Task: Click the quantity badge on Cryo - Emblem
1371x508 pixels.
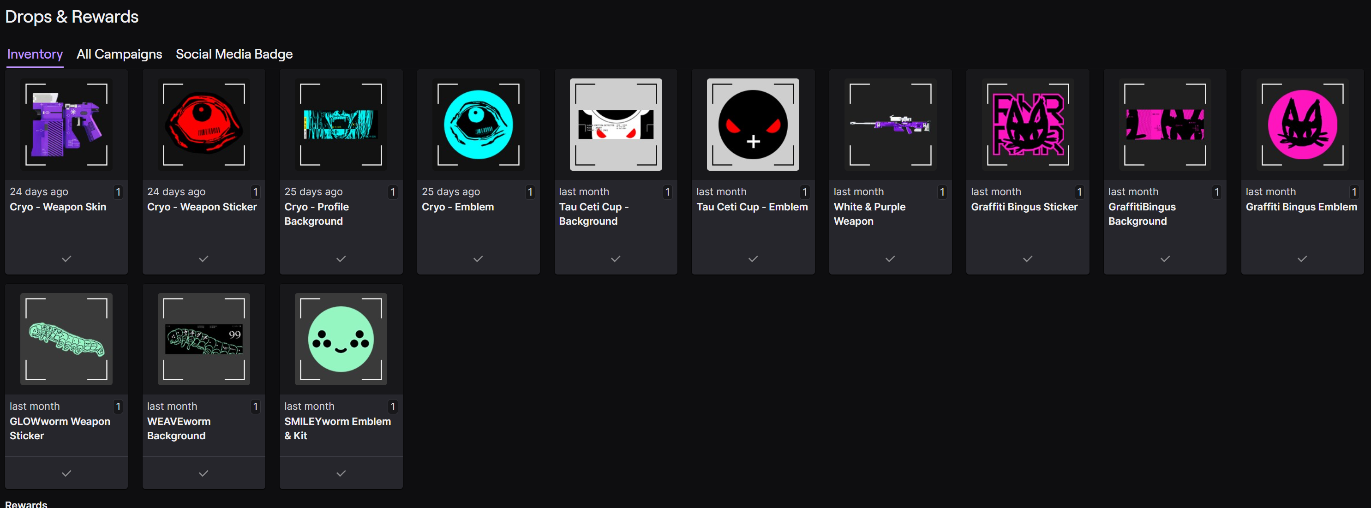Action: pyautogui.click(x=530, y=192)
